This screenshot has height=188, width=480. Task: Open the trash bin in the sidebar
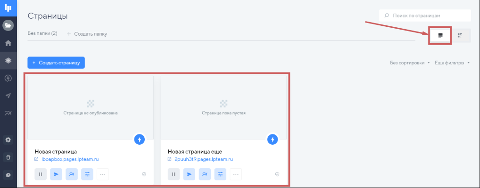tap(8, 157)
